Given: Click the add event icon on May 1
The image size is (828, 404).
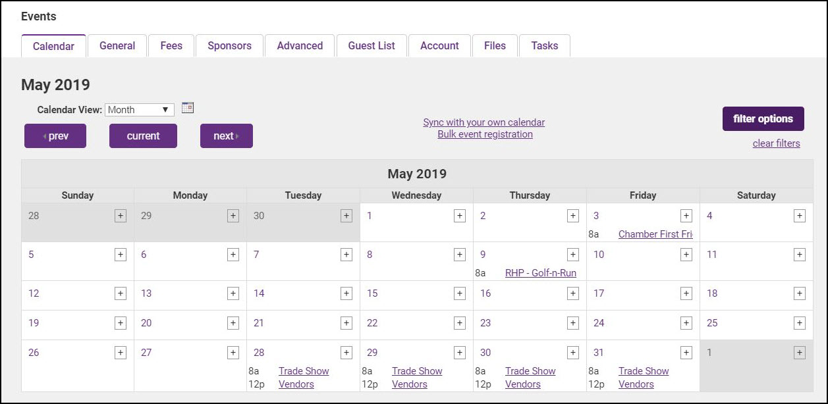Looking at the screenshot, I should tap(458, 215).
